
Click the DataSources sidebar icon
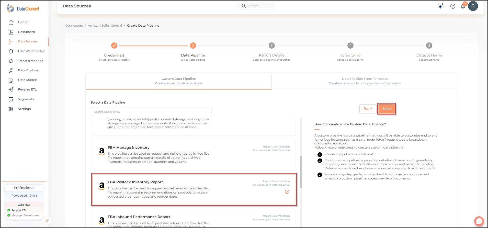(x=11, y=42)
